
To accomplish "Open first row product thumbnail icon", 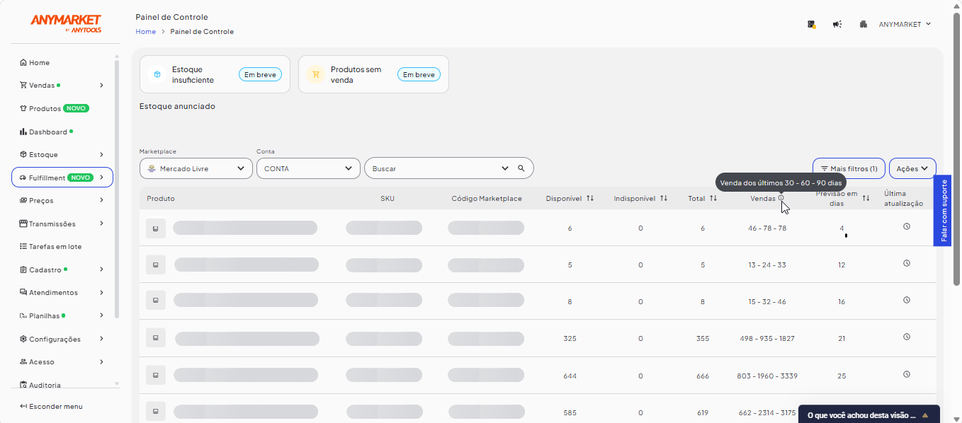I will (156, 228).
